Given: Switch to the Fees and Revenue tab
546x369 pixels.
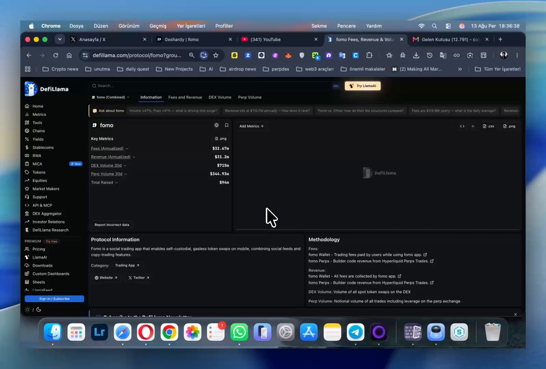Looking at the screenshot, I should point(185,97).
